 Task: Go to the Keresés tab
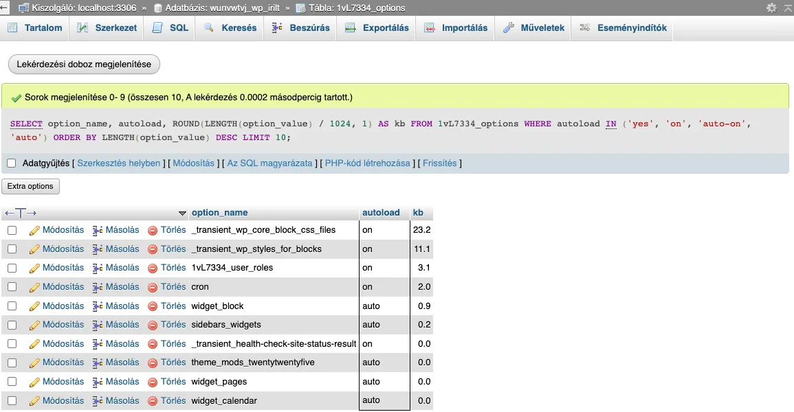pos(230,27)
